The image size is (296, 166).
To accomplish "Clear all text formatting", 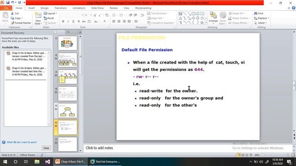I will click(x=107, y=15).
